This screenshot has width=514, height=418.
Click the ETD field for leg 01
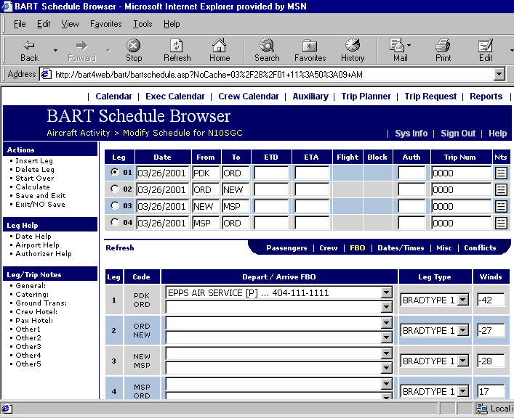pos(271,173)
